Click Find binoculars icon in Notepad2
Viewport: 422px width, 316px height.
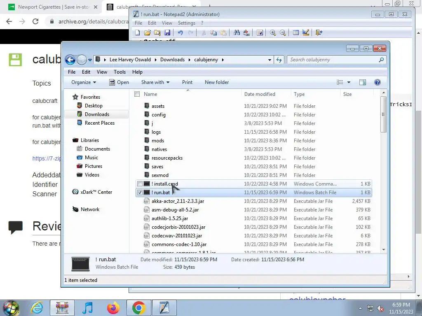tap(237, 33)
